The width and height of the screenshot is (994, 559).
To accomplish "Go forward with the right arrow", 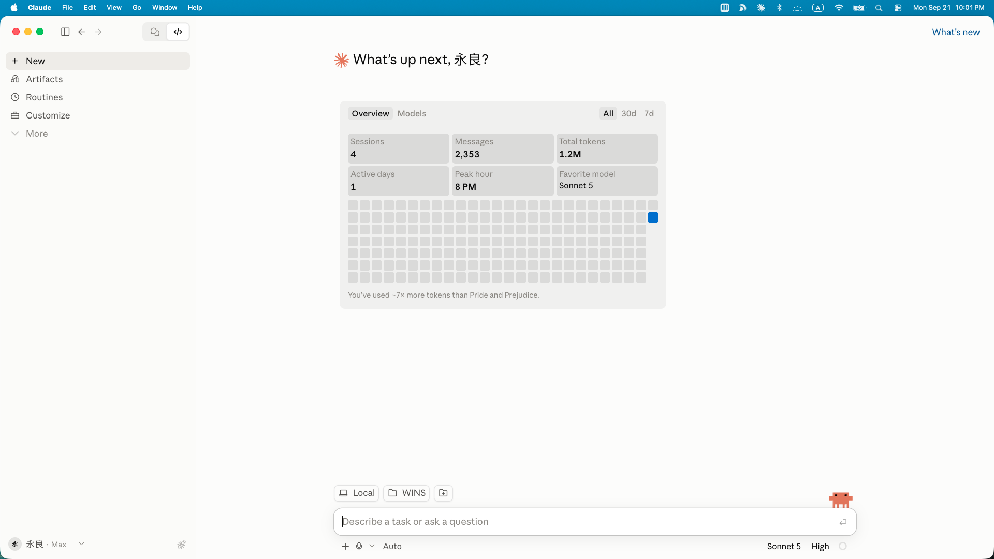I will tap(98, 32).
